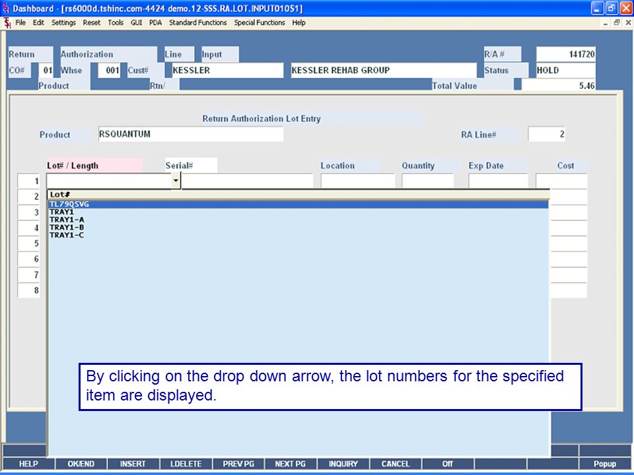Minimize the Dashboard window
Viewport: 634px width, 475px height.
pos(598,8)
